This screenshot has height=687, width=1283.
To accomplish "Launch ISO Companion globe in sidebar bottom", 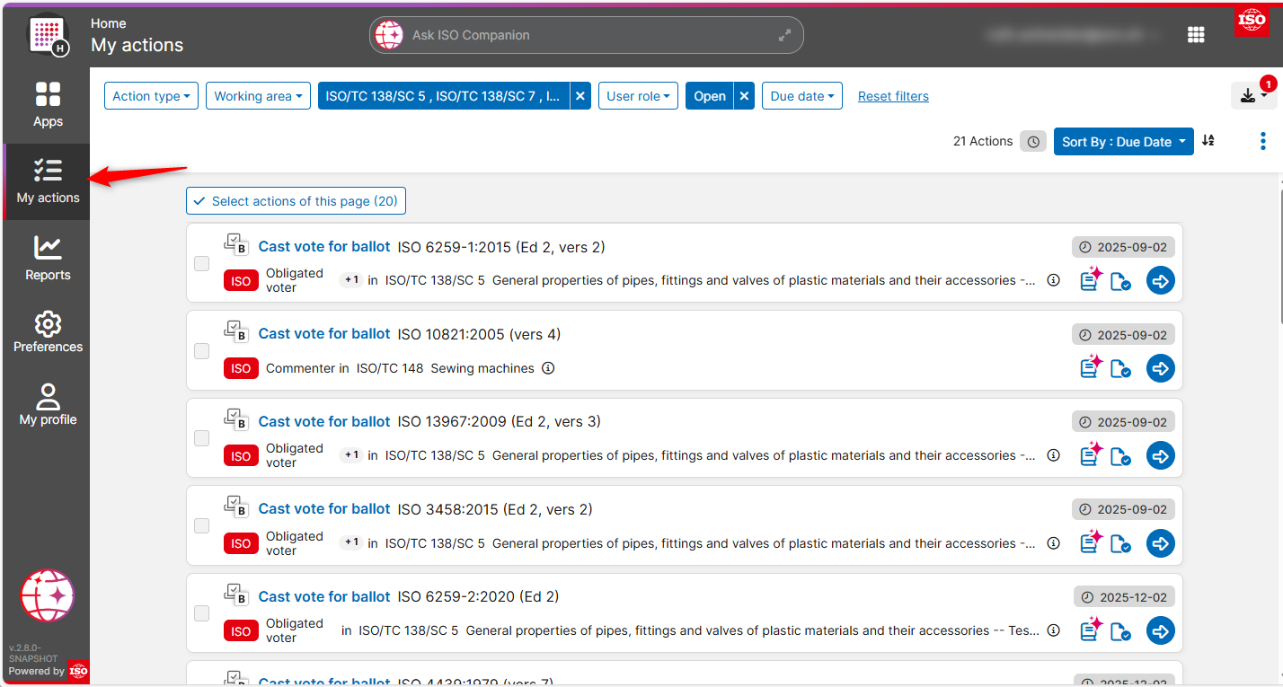I will 48,595.
